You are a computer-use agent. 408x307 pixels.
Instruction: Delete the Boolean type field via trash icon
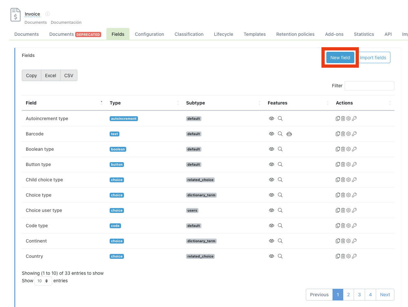coord(343,149)
